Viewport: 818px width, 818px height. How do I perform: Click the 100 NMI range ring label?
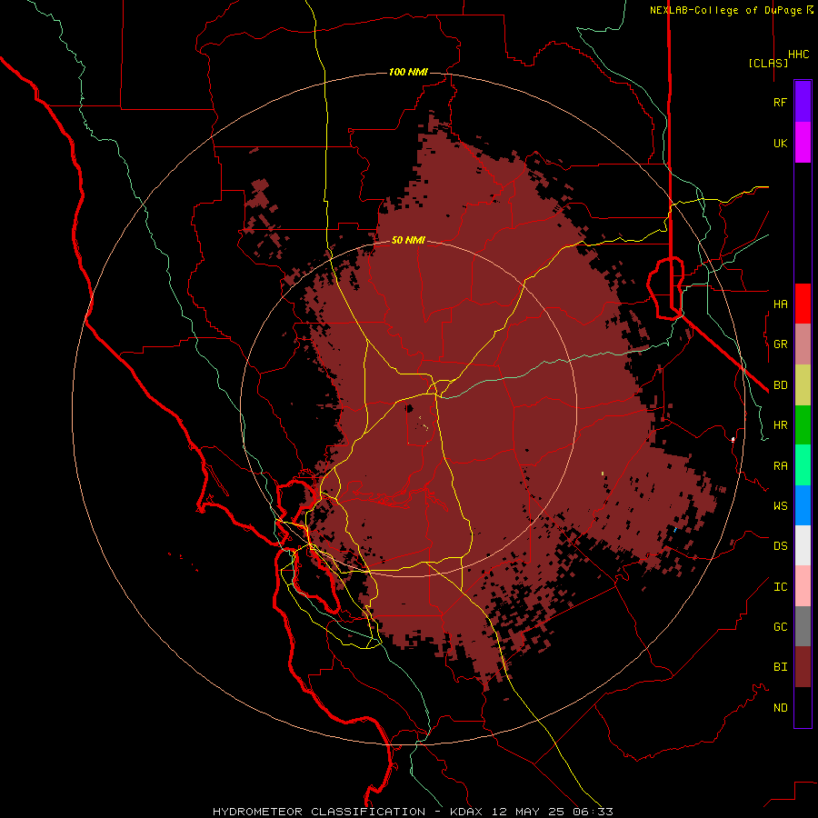click(408, 72)
